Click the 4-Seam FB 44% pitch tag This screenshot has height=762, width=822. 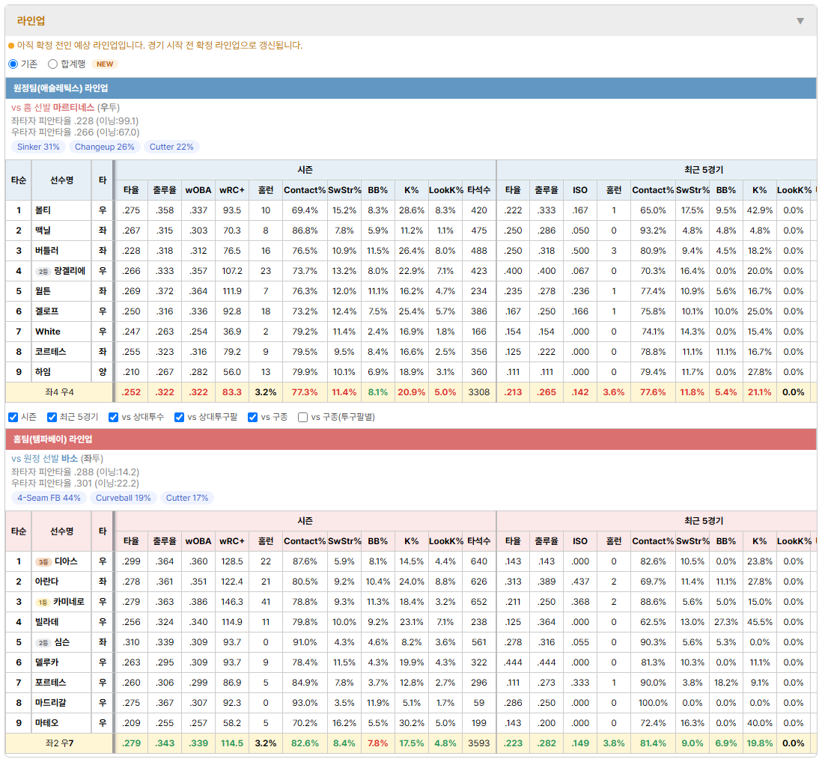[x=49, y=498]
